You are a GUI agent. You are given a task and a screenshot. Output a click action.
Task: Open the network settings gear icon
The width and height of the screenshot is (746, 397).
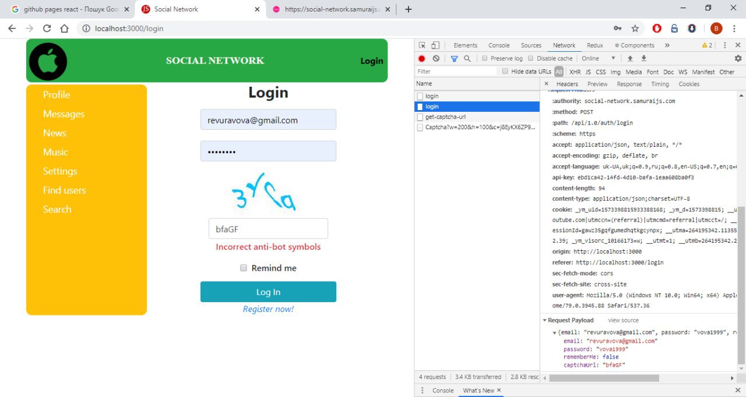tap(738, 58)
